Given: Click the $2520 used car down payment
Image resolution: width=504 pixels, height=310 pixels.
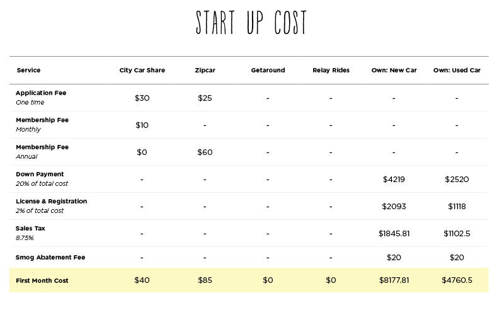Looking at the screenshot, I should point(457,180).
